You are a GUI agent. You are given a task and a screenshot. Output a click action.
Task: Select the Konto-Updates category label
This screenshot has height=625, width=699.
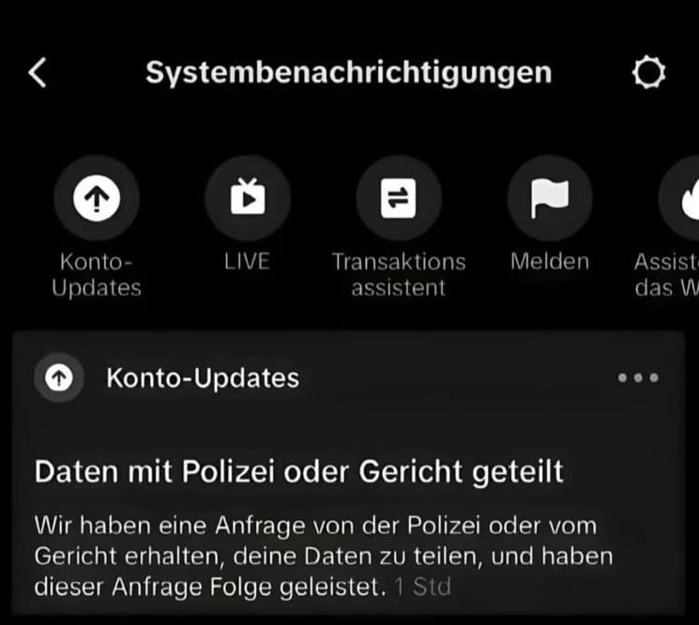97,275
